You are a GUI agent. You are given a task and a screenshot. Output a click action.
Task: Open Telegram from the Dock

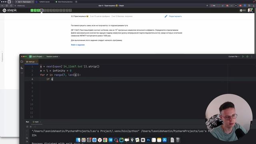click(110, 140)
